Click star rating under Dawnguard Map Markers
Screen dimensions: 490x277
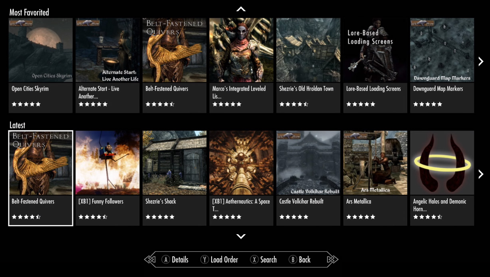coord(428,104)
